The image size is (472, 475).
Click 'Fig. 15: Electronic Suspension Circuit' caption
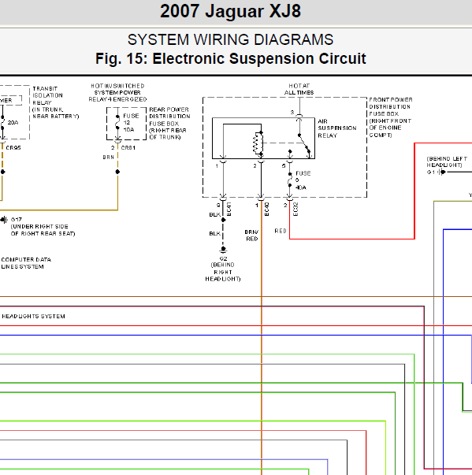pyautogui.click(x=231, y=58)
